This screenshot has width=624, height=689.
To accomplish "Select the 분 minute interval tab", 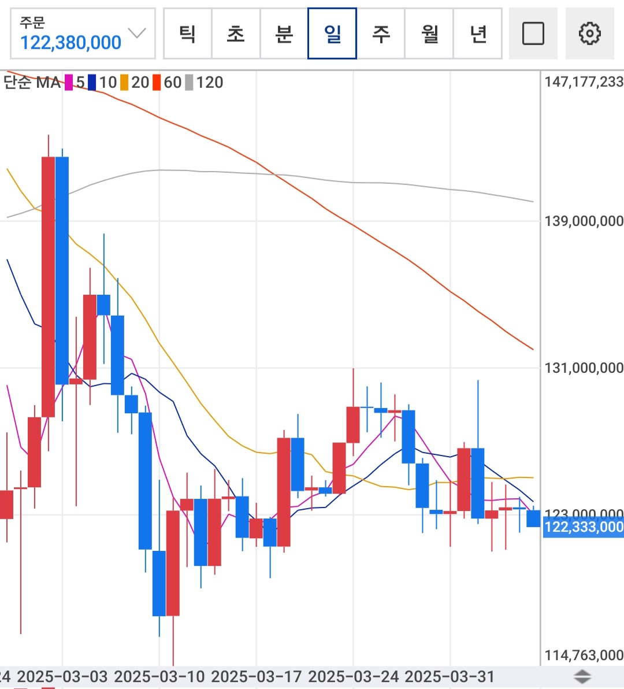I will tap(284, 34).
